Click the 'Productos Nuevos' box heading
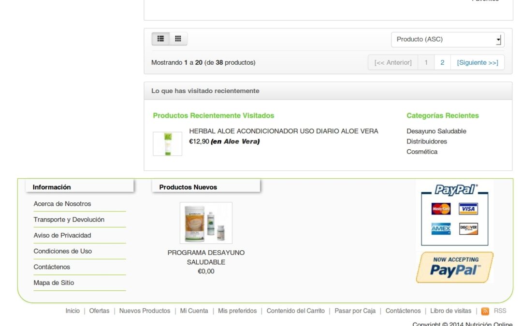The width and height of the screenshot is (522, 326). coord(188,187)
